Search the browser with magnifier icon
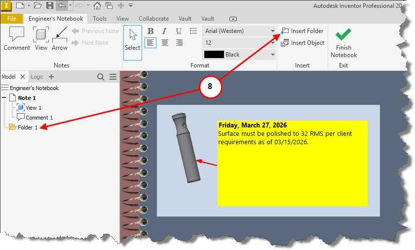This screenshot has height=250, width=415. 101,77
